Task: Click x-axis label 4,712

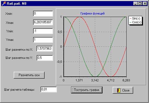Action: point(111,80)
